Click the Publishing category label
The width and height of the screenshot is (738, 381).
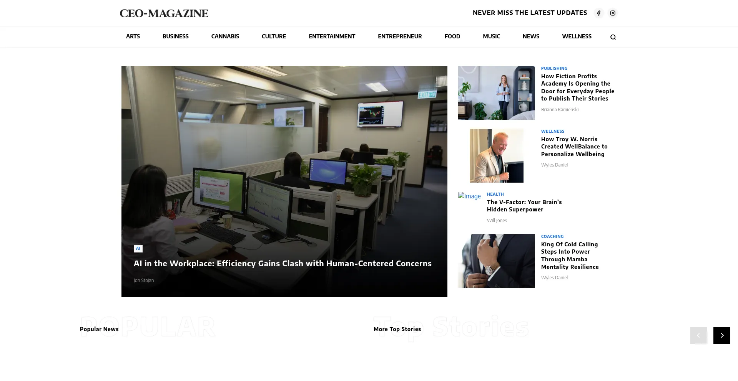pyautogui.click(x=554, y=68)
